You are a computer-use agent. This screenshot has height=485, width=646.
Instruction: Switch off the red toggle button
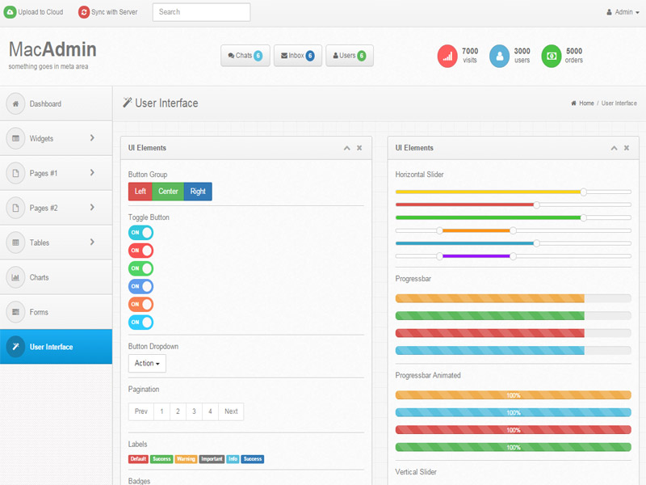click(x=141, y=251)
